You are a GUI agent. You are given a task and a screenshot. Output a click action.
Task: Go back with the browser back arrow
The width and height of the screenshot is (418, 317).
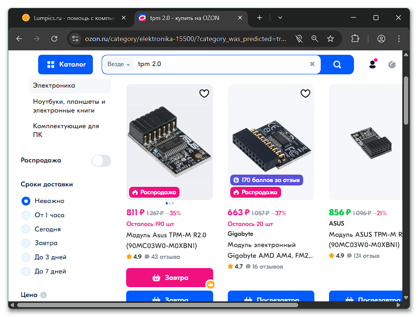[19, 39]
